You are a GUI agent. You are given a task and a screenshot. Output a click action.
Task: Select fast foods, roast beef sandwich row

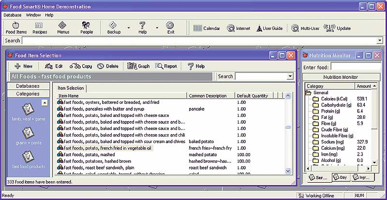(x=171, y=168)
